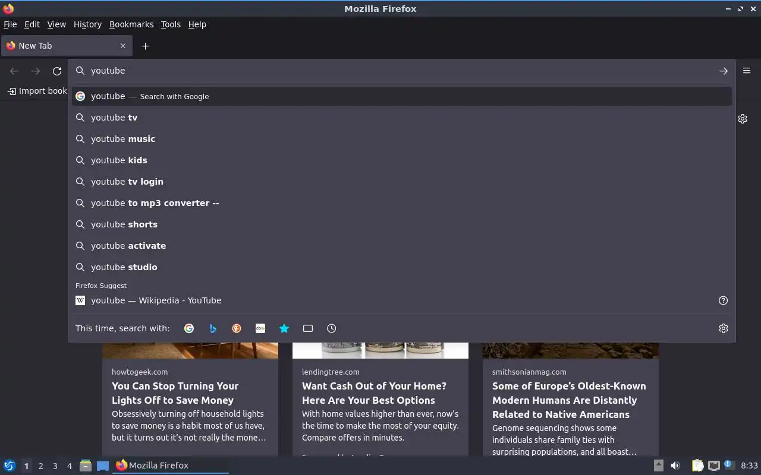Click the network tray icon
761x475 pixels.
[x=714, y=465]
